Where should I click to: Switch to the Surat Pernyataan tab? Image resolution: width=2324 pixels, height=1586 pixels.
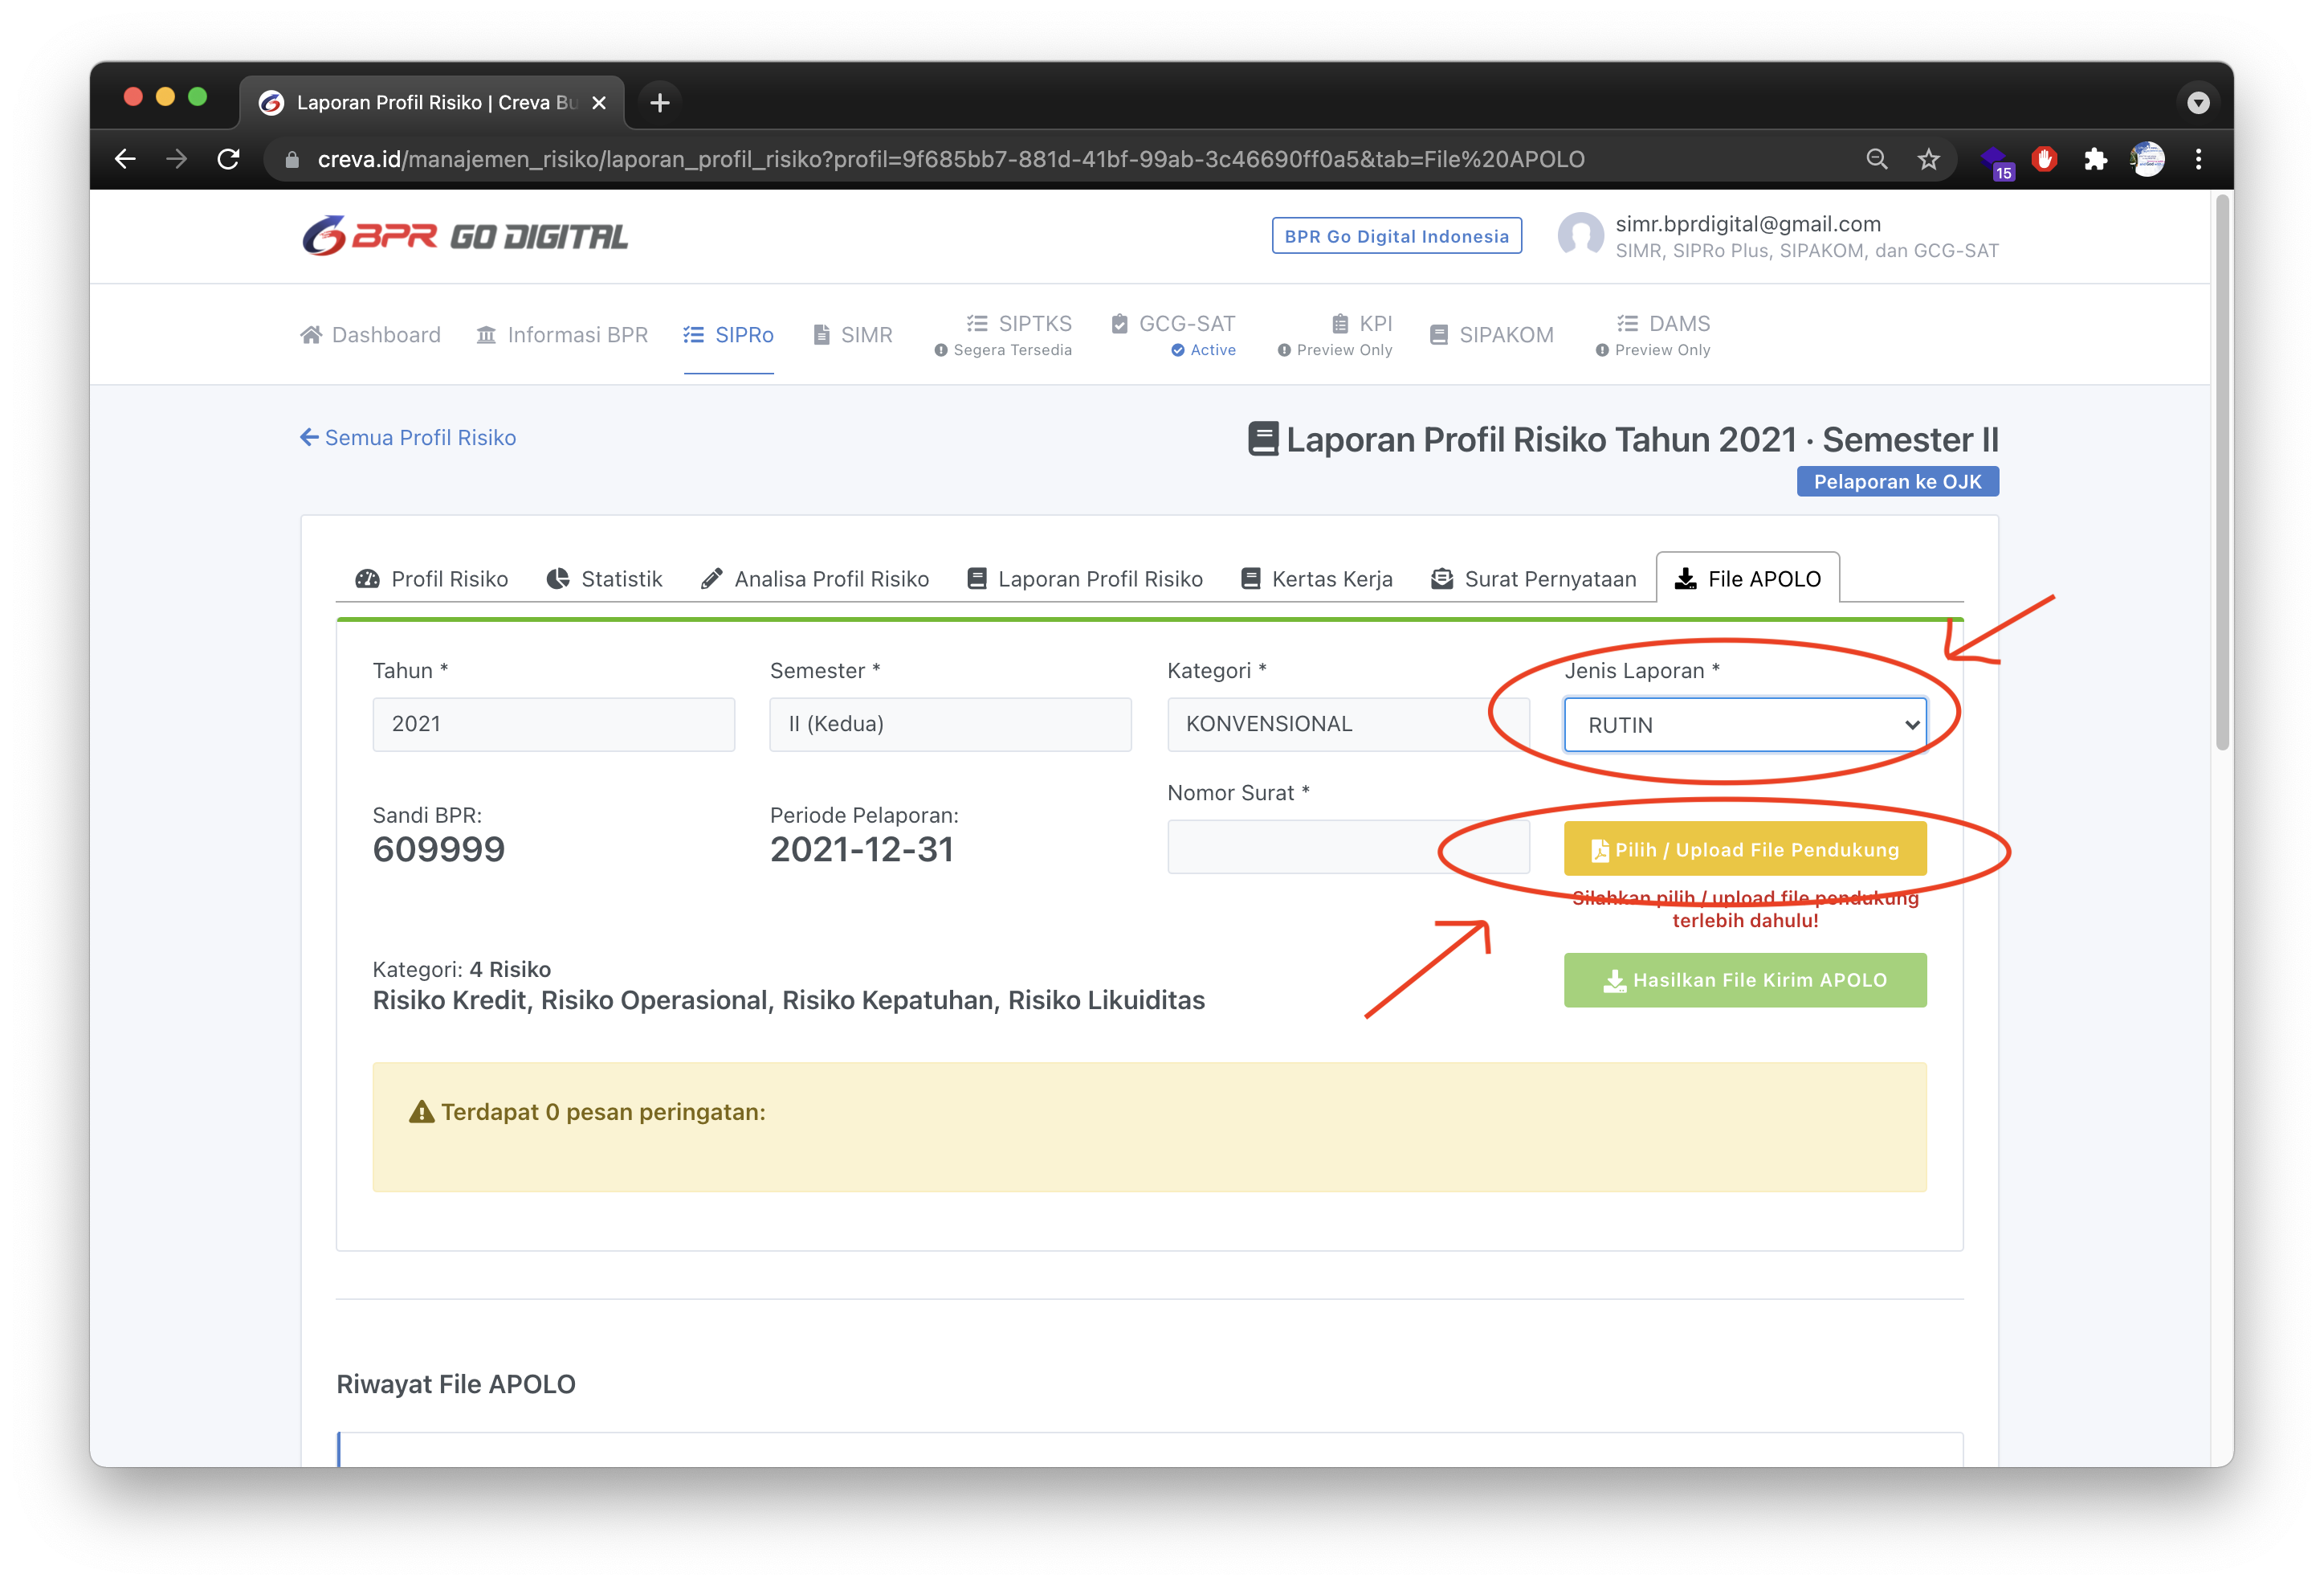1533,578
